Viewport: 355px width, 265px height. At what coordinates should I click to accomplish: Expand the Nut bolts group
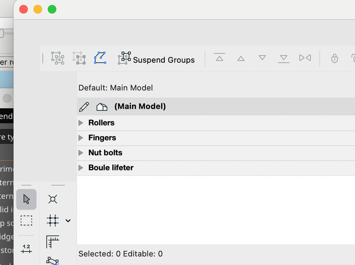coord(81,153)
